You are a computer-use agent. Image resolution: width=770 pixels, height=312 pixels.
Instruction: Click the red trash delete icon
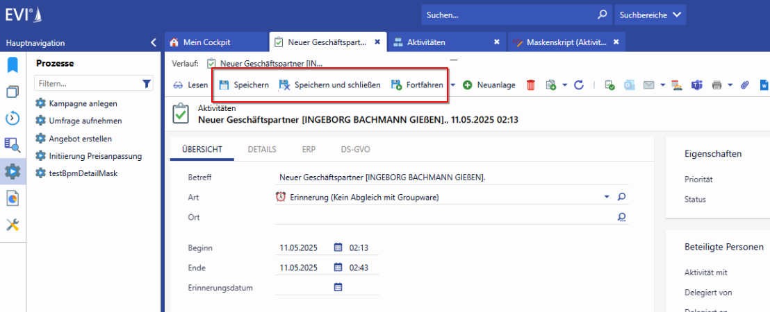point(531,85)
